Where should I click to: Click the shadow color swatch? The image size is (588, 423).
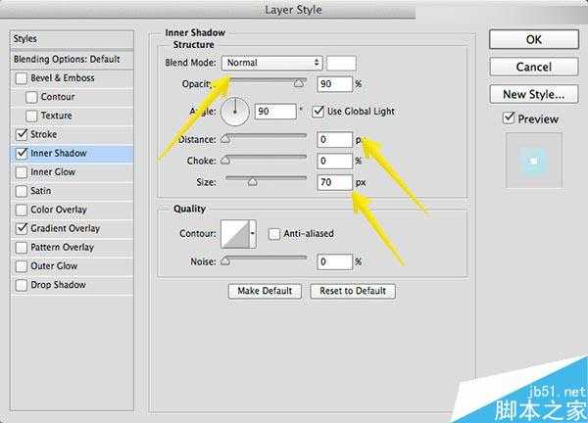pos(341,63)
